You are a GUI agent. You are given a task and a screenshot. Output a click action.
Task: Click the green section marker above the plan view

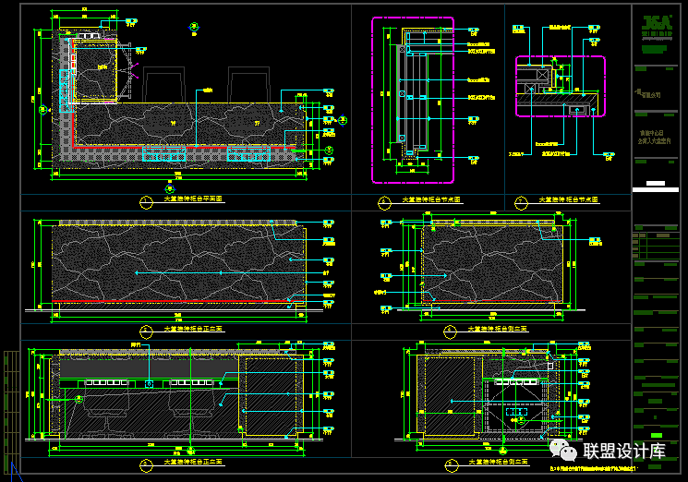tap(193, 28)
